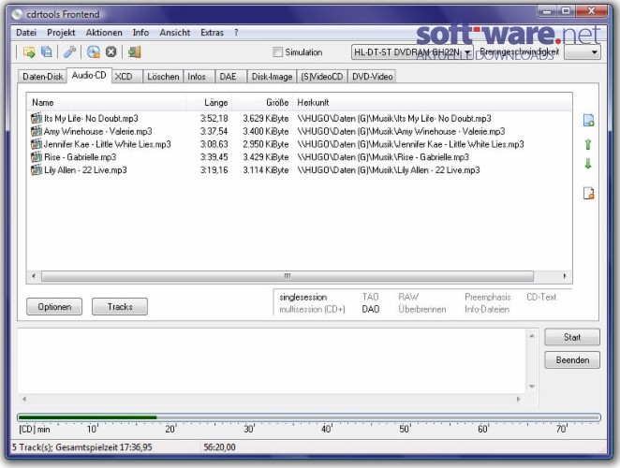Click icon of Amy Winehouse - Valerie.mp3
Viewport: 620px width, 468px height.
[37, 131]
